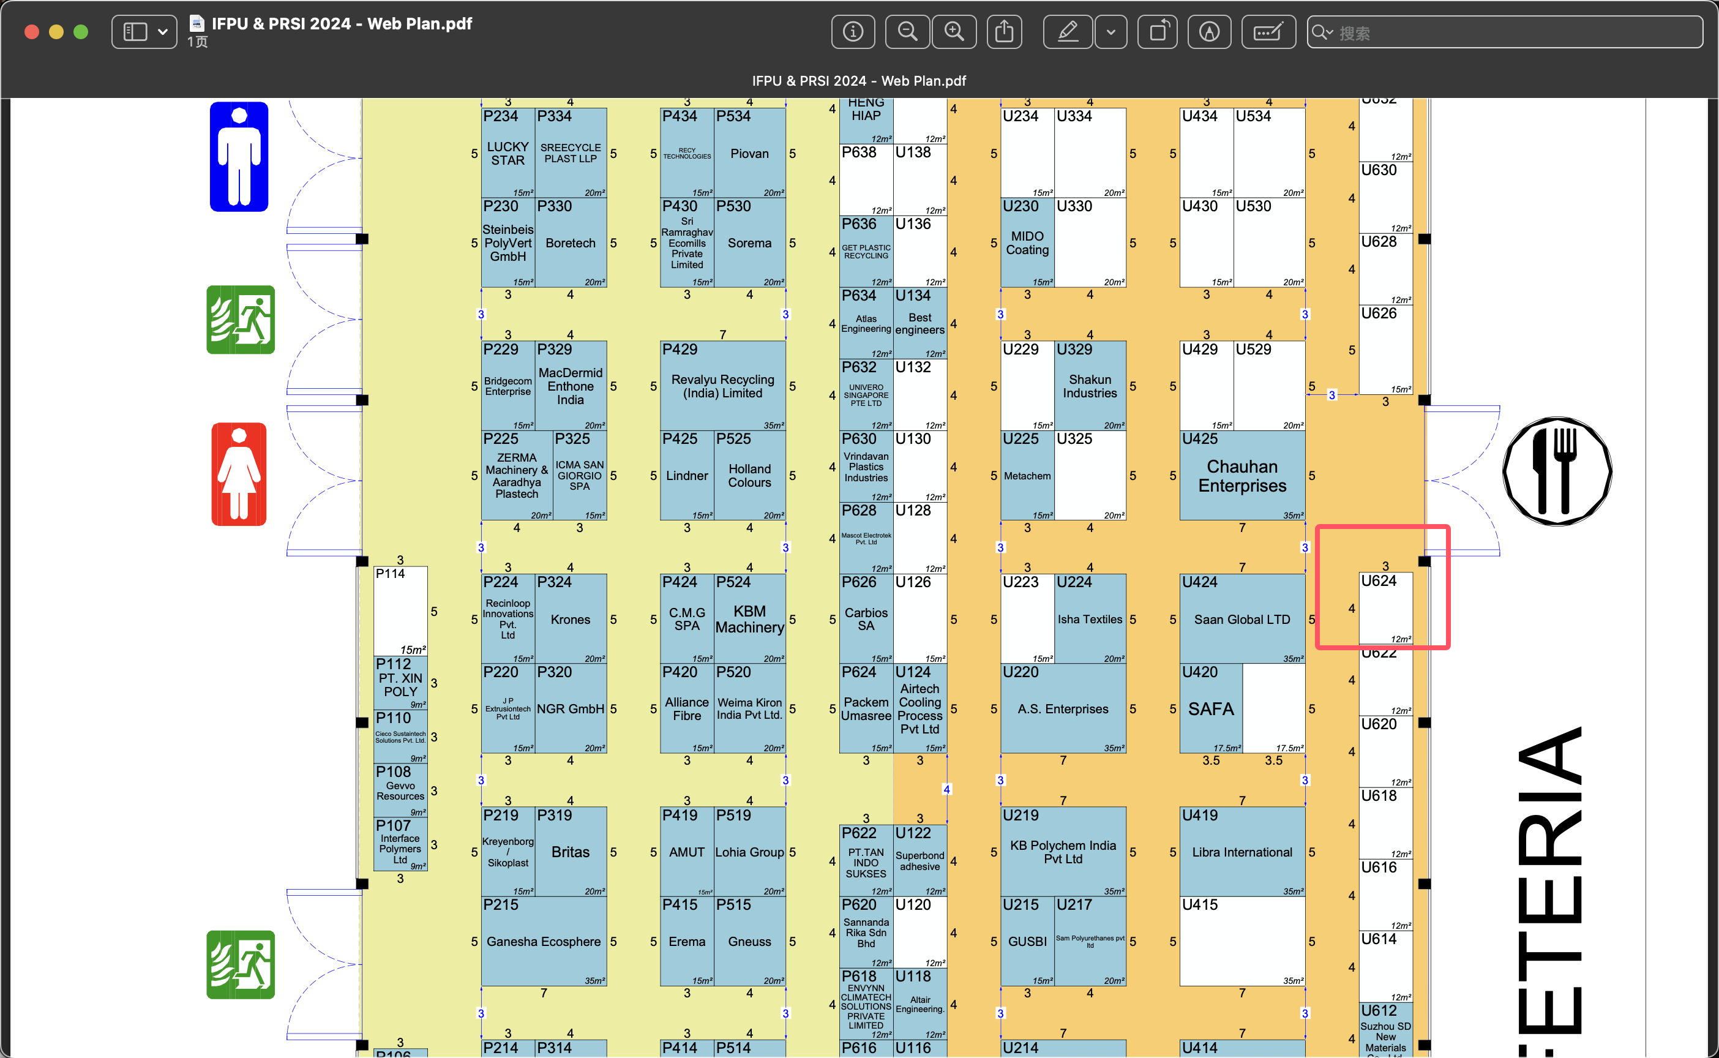The height and width of the screenshot is (1058, 1719).
Task: Open the Markup toolbar
Action: [1210, 31]
